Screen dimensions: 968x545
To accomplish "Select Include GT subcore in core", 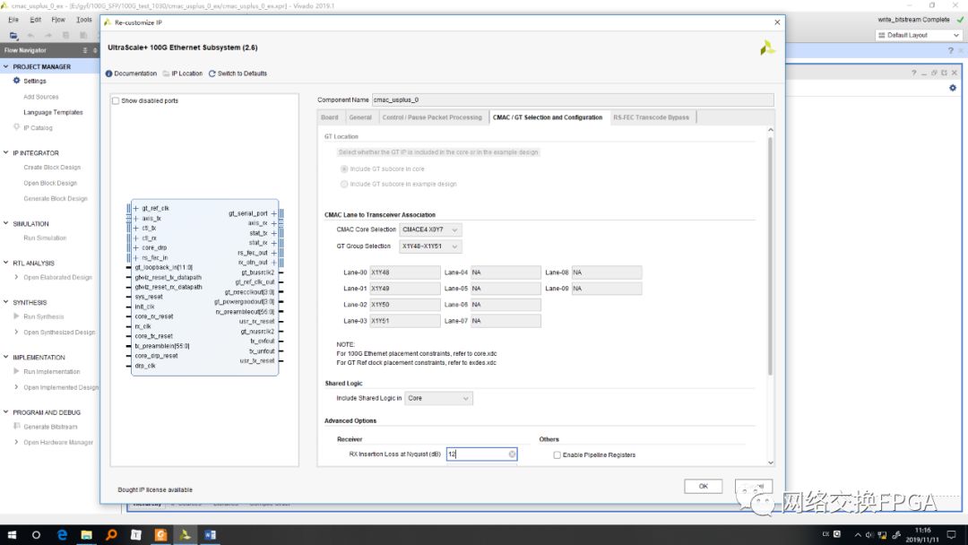I will (344, 169).
